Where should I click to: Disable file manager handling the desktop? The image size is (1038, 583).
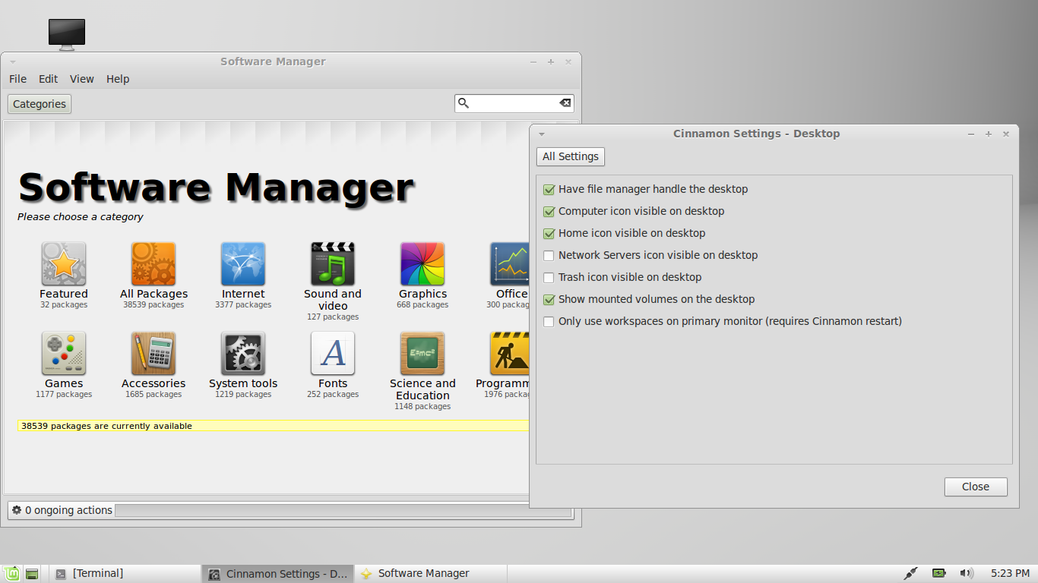[x=549, y=189]
